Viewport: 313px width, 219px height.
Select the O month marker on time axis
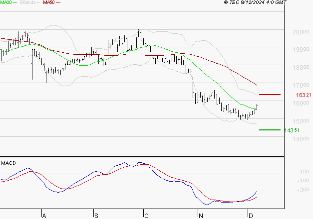point(147,215)
